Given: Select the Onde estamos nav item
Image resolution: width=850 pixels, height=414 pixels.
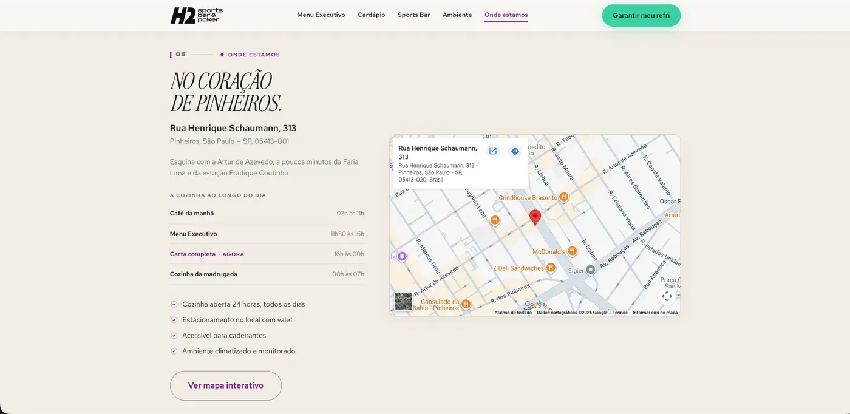Looking at the screenshot, I should [x=506, y=15].
